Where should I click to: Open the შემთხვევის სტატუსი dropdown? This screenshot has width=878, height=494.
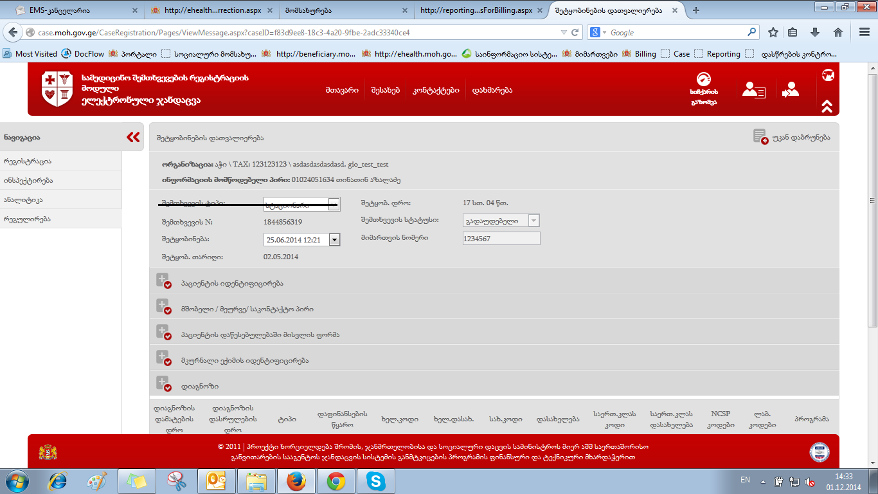pos(533,221)
